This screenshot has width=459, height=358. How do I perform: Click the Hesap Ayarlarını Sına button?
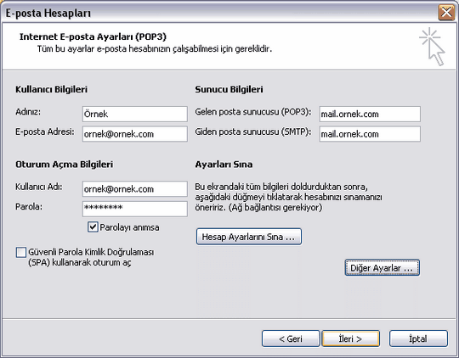(x=249, y=237)
